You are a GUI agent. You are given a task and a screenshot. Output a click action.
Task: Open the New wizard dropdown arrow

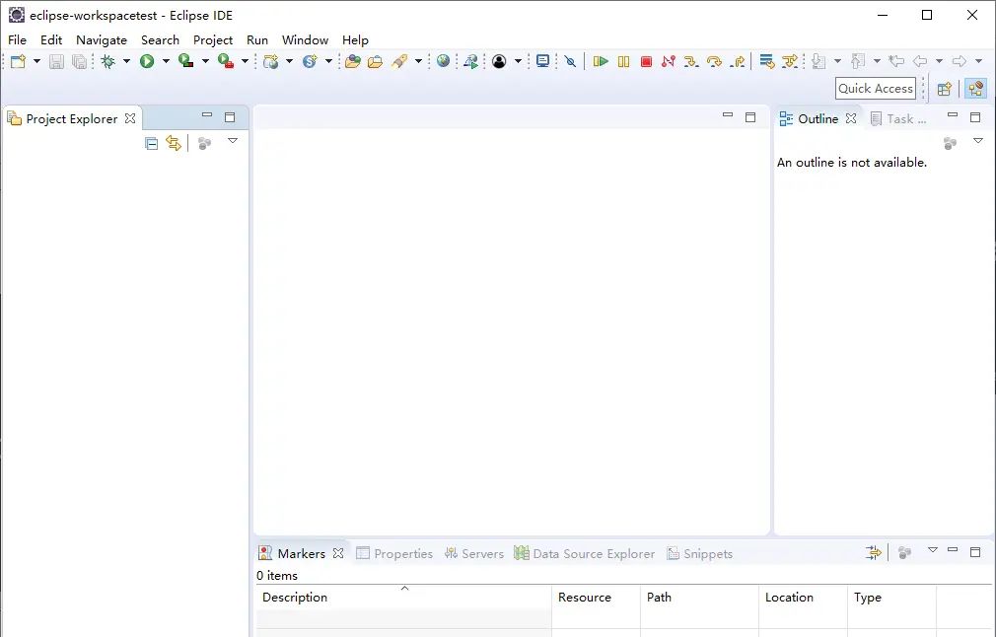(x=36, y=61)
